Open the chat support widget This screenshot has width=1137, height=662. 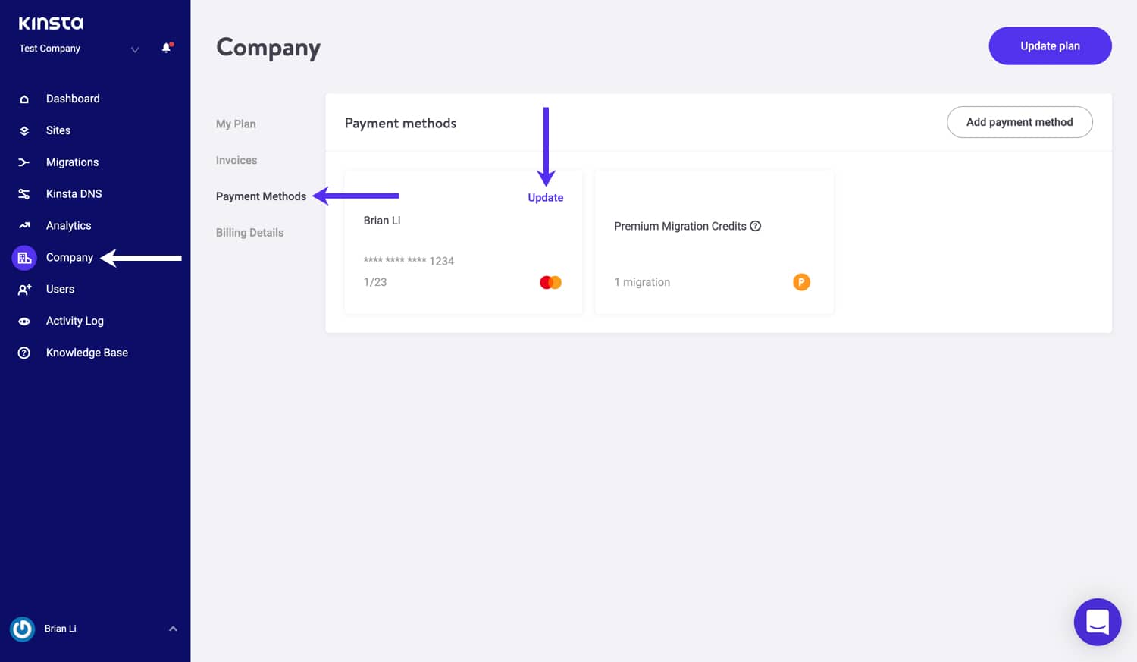1098,623
